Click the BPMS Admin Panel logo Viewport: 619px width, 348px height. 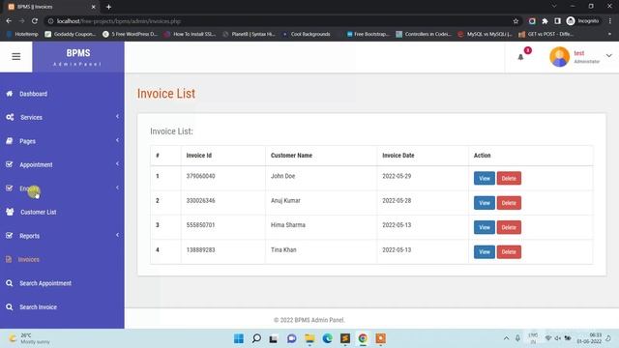pos(78,57)
